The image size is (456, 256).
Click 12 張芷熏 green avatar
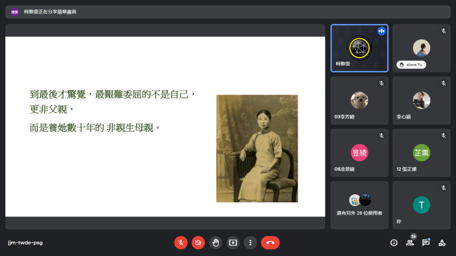coord(421,153)
